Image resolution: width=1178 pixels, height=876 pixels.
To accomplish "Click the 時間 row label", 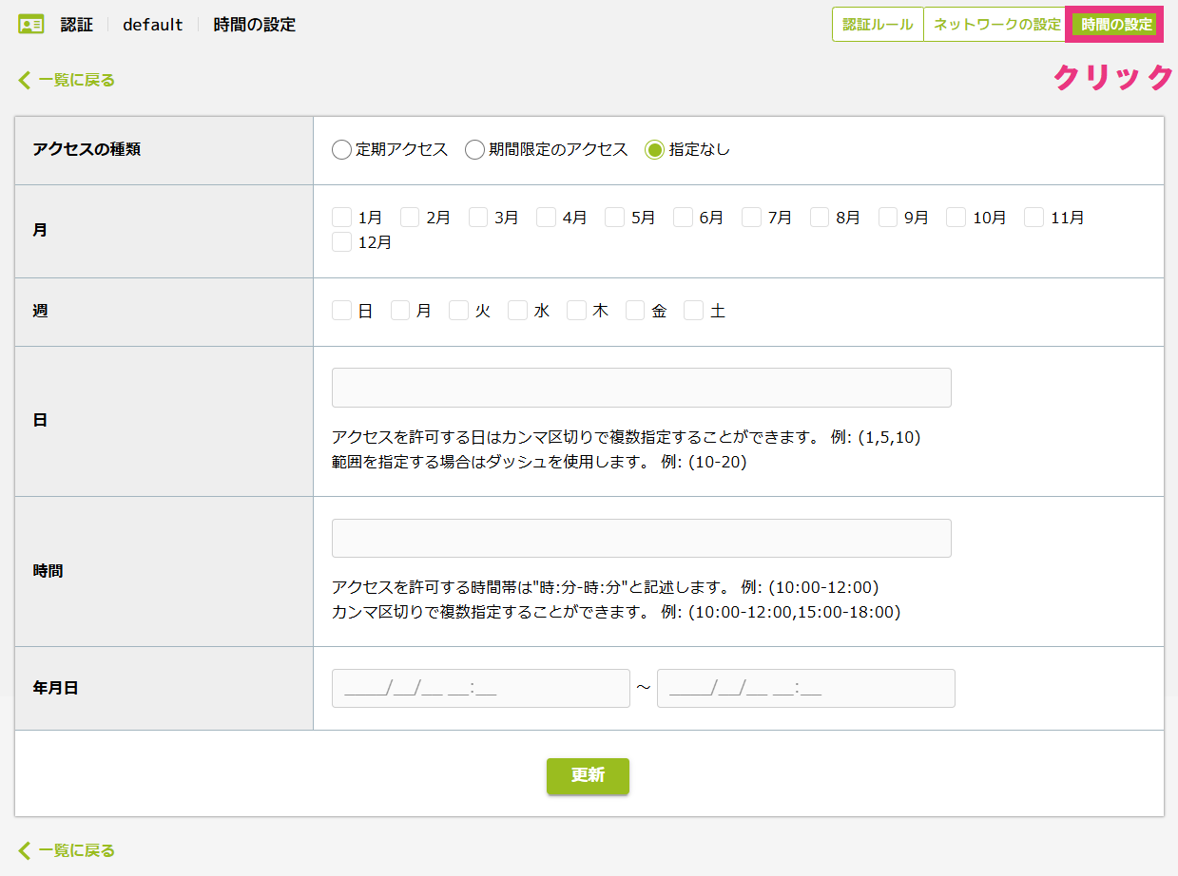I will click(x=48, y=571).
